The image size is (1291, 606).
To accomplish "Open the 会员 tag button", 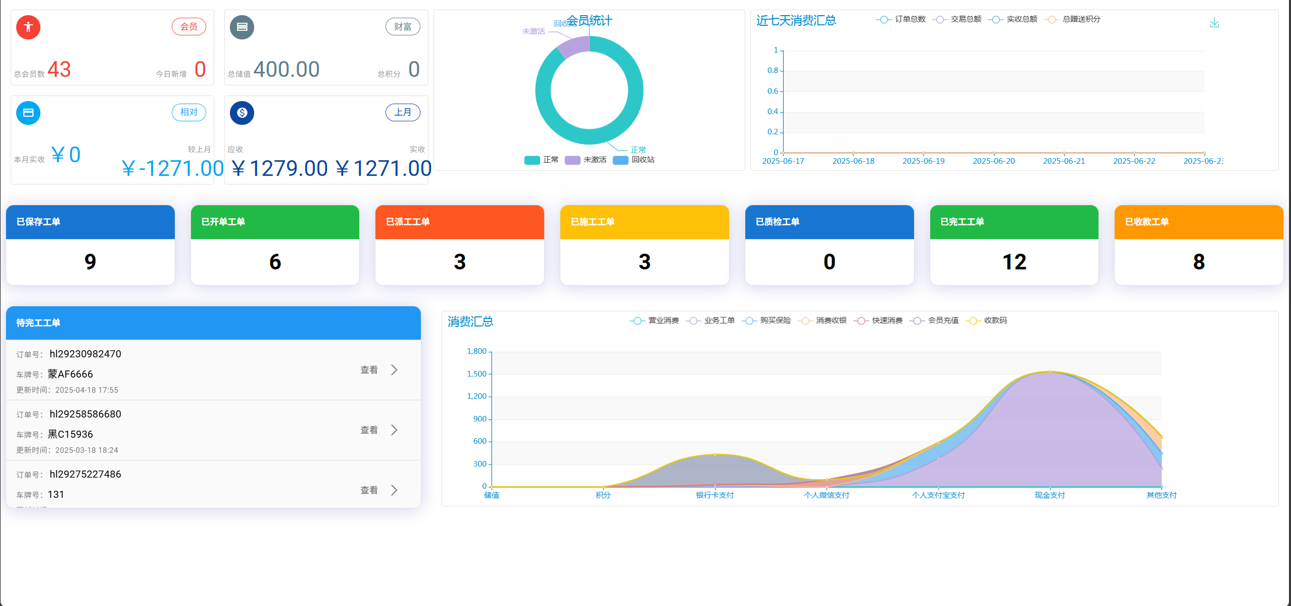I will pyautogui.click(x=189, y=26).
